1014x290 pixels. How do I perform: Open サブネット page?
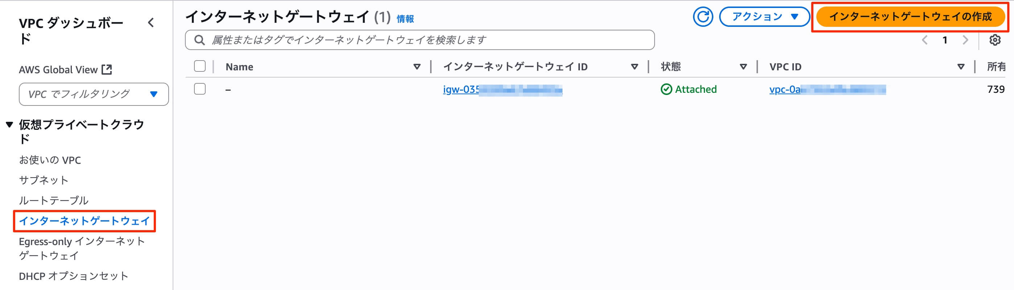[44, 180]
